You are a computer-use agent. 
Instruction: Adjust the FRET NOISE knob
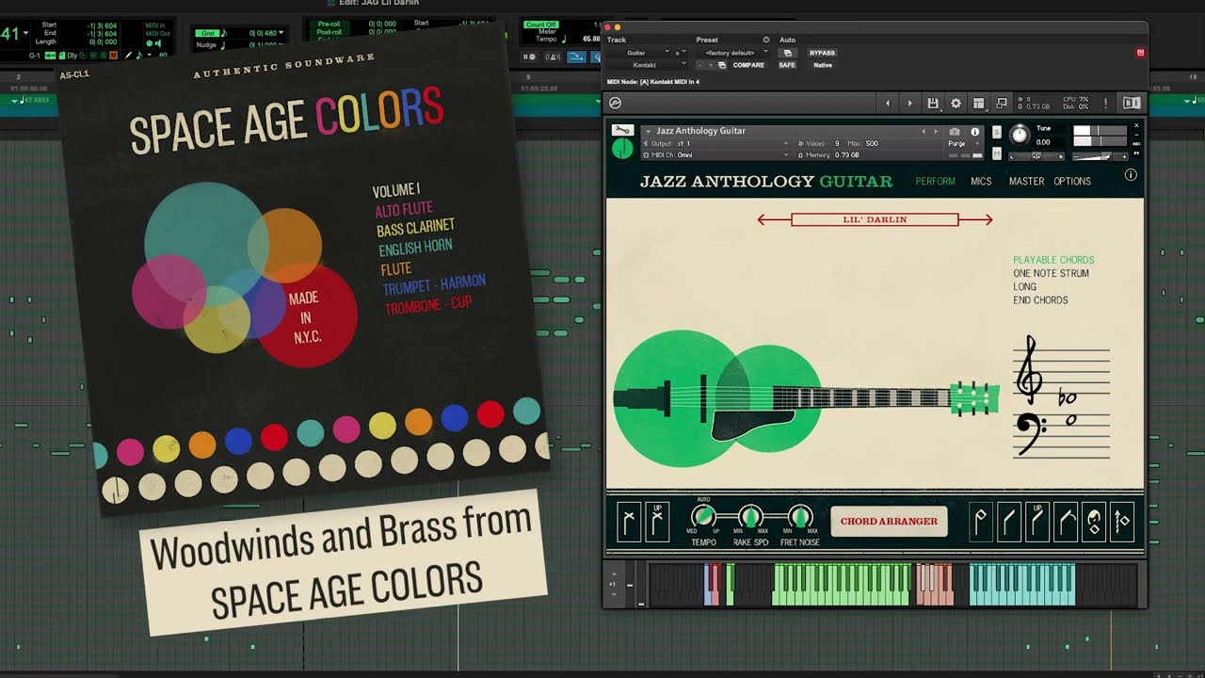(x=799, y=516)
